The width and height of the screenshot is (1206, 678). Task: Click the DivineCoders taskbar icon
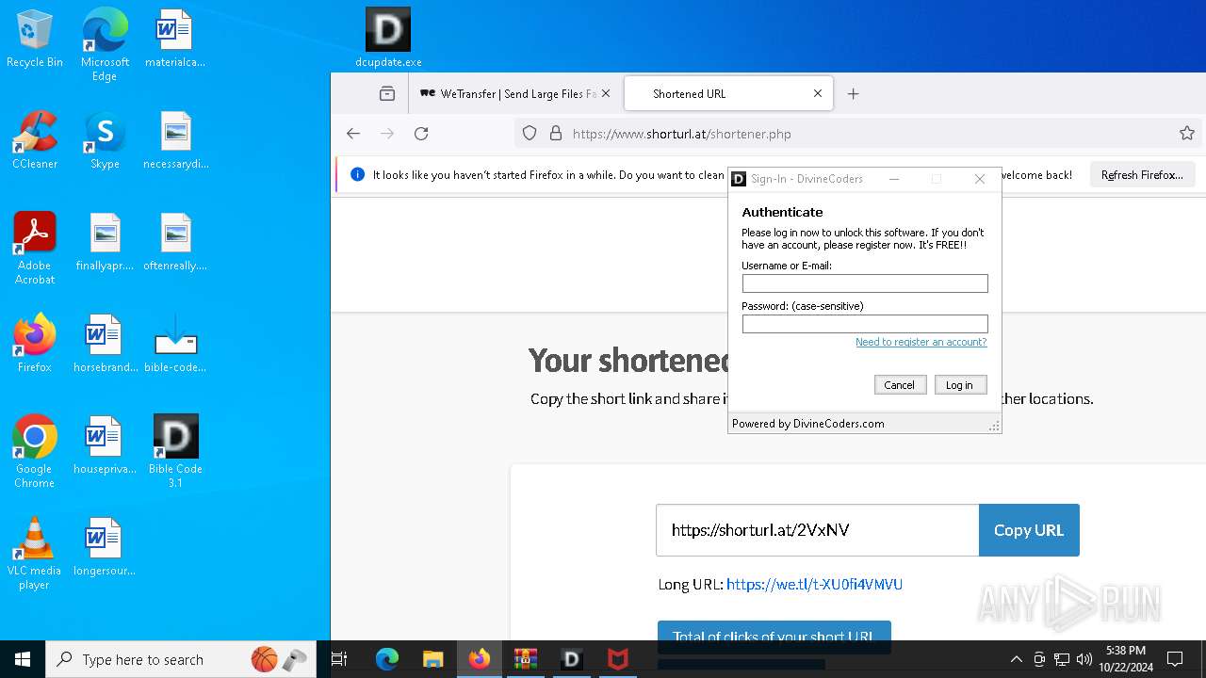572,659
